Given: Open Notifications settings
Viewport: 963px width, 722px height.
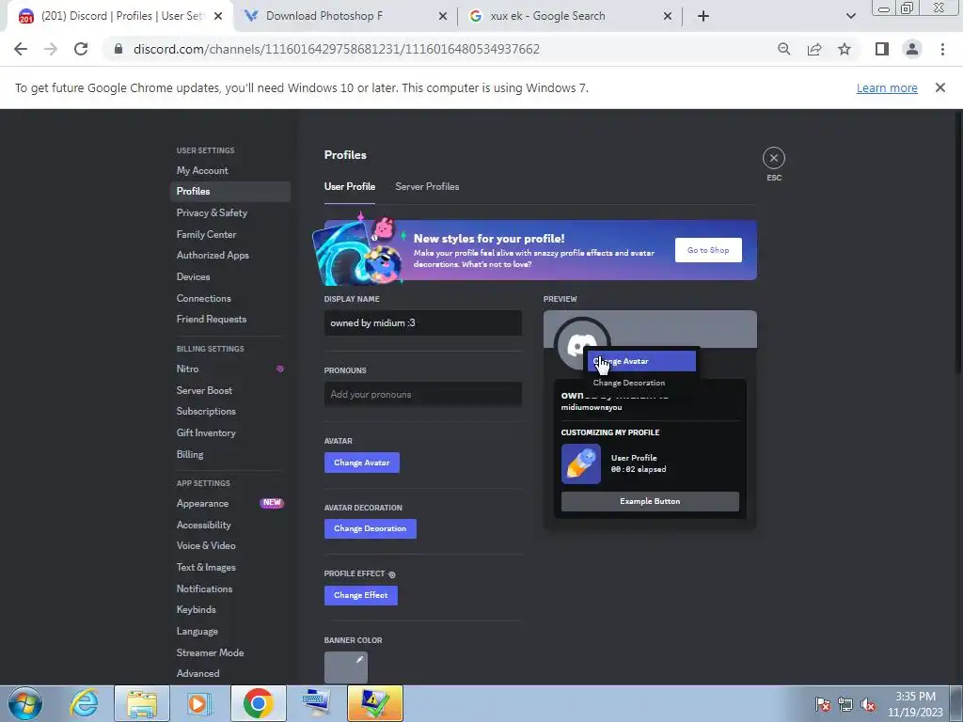Looking at the screenshot, I should pos(229,589).
